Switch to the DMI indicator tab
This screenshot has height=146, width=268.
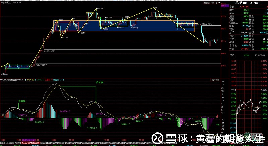[x=67, y=143]
